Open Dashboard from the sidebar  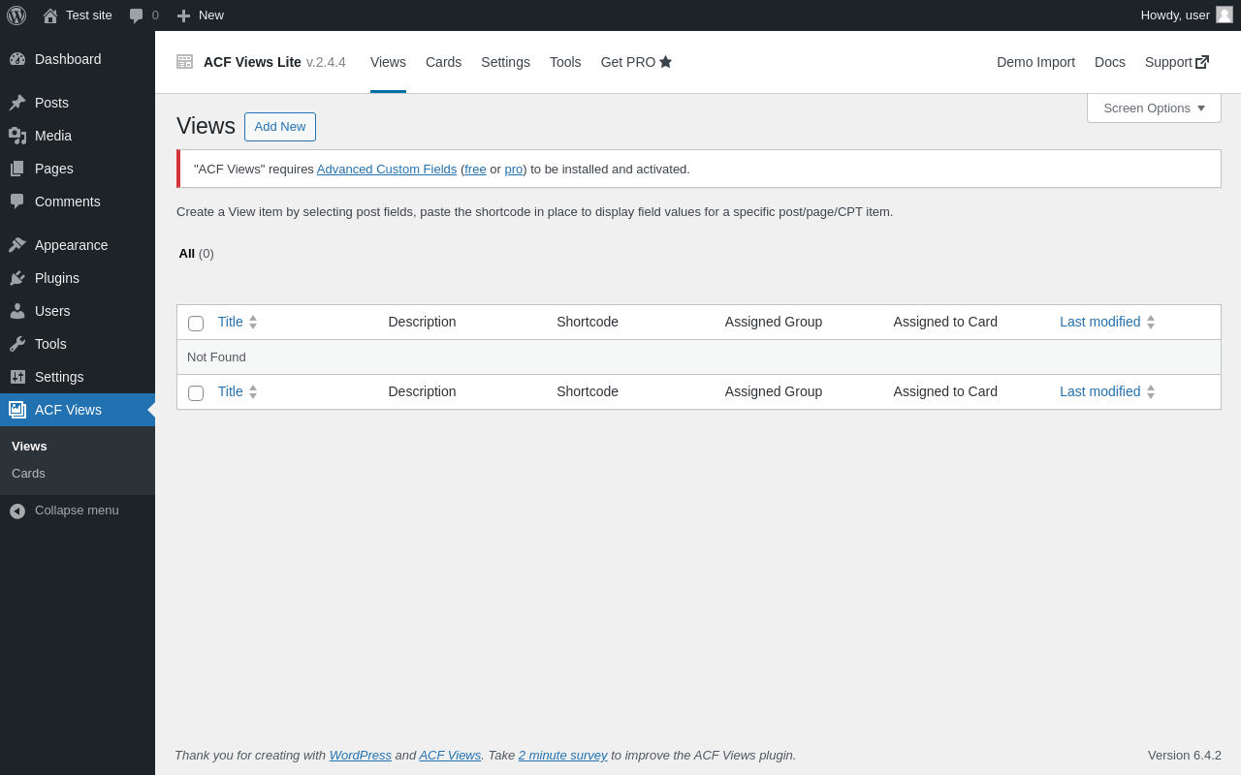68,59
